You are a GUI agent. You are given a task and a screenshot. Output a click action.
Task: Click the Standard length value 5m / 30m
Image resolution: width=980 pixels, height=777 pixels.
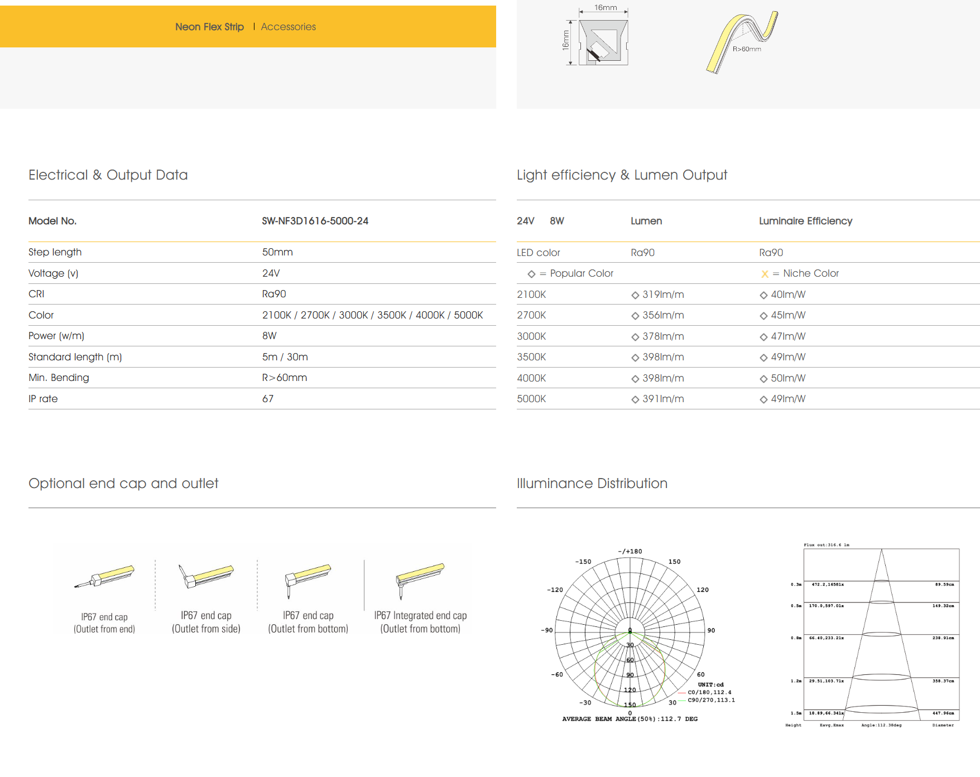[285, 357]
